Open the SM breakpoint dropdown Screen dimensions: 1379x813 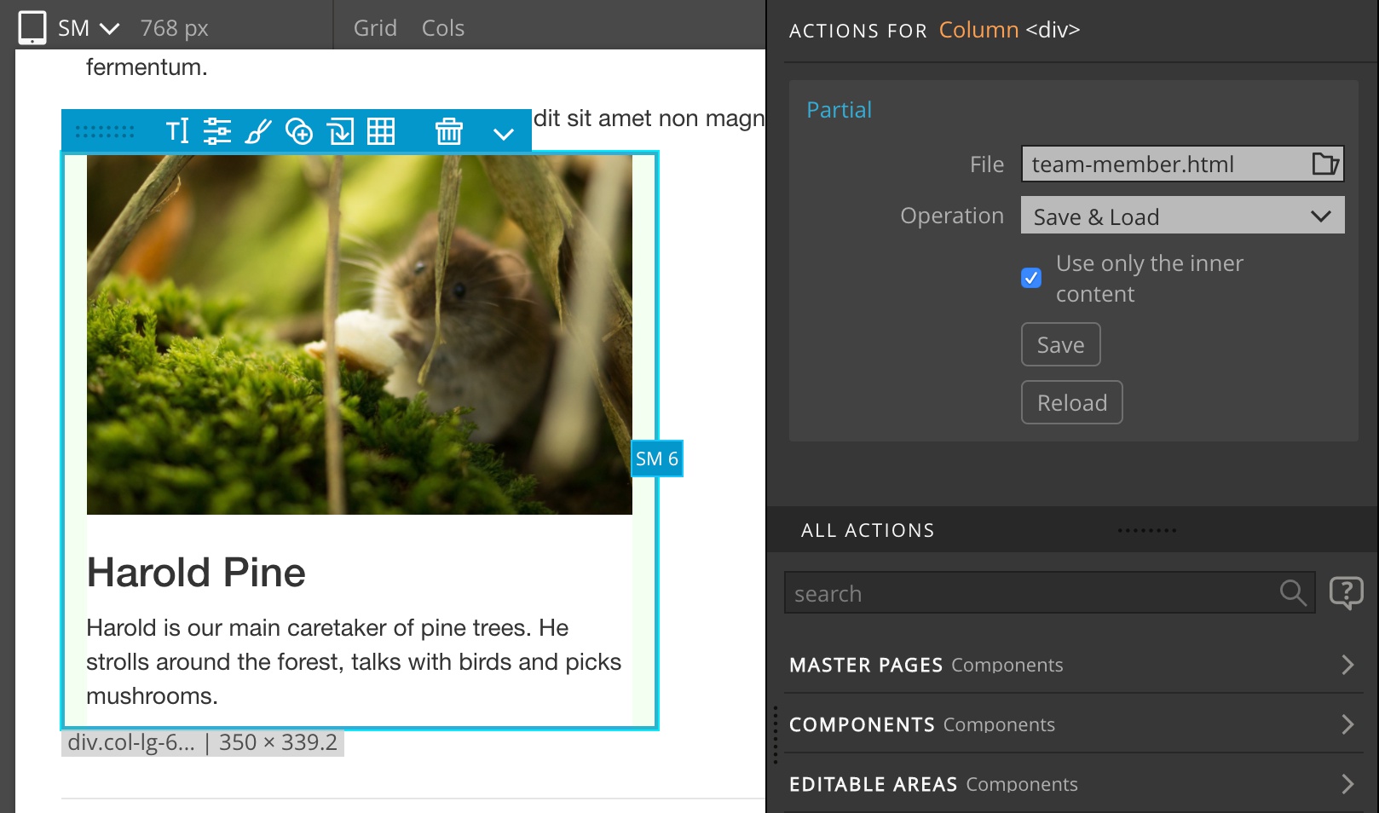(89, 28)
